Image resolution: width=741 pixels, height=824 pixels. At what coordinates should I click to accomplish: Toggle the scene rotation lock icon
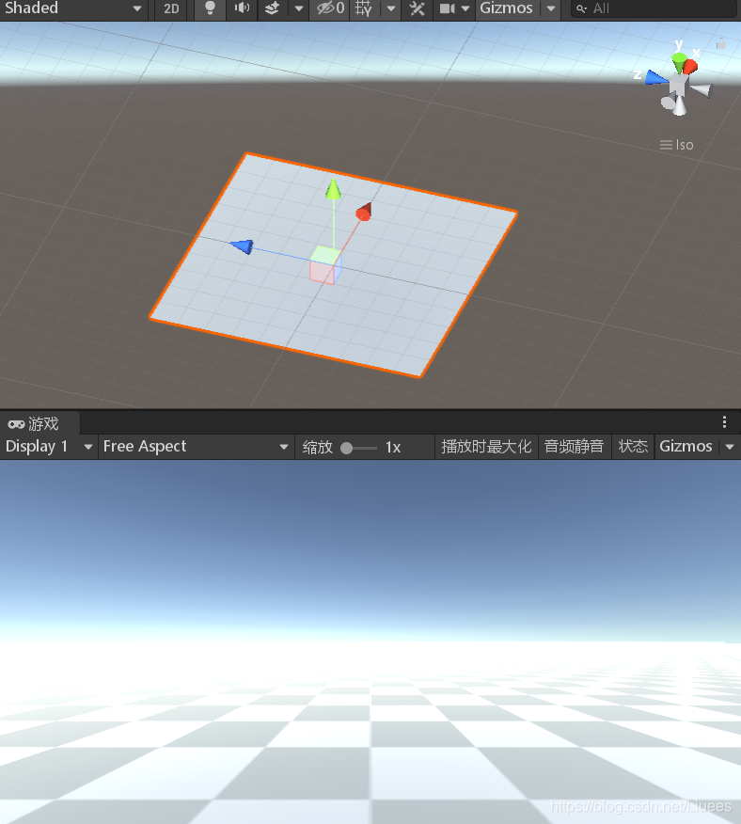tap(721, 44)
